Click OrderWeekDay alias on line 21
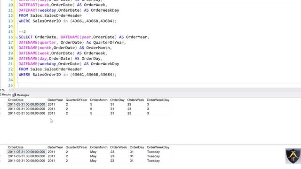The image size is (301, 169). [105, 64]
